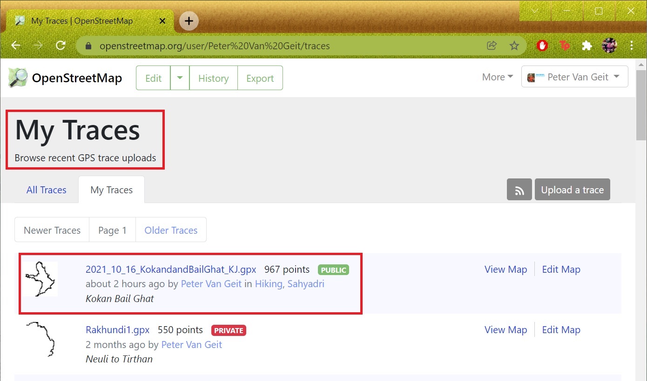Click the Page 1 pagination item
Image resolution: width=647 pixels, height=381 pixels.
click(112, 230)
